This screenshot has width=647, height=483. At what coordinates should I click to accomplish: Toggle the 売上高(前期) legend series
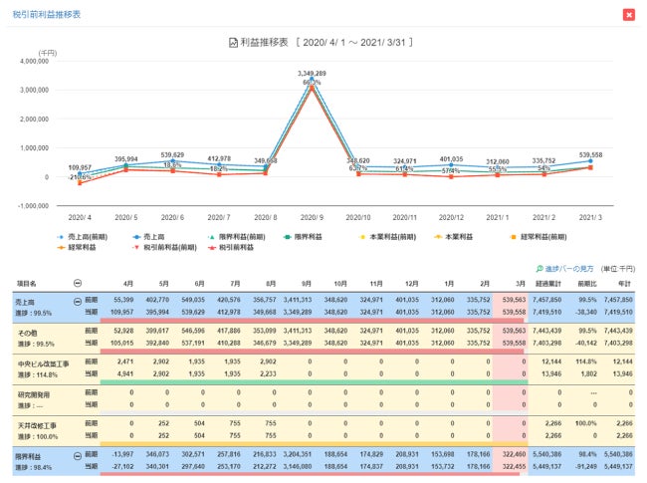pyautogui.click(x=83, y=237)
